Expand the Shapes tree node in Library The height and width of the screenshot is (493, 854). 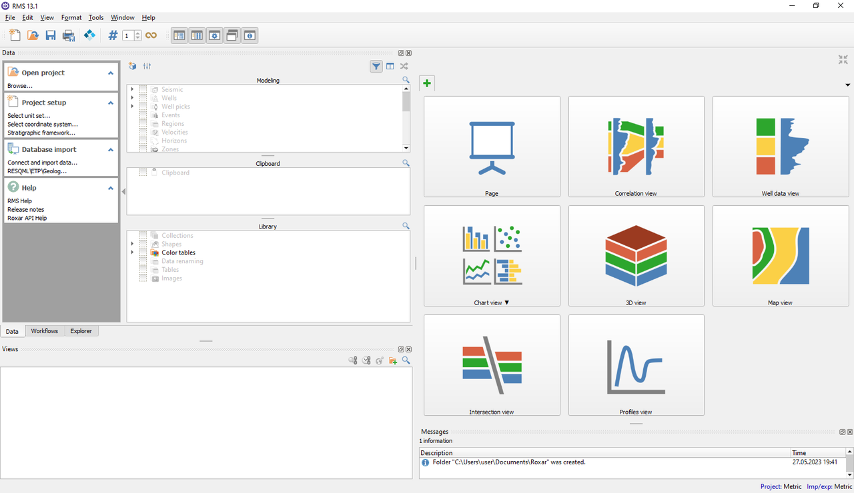pos(132,244)
